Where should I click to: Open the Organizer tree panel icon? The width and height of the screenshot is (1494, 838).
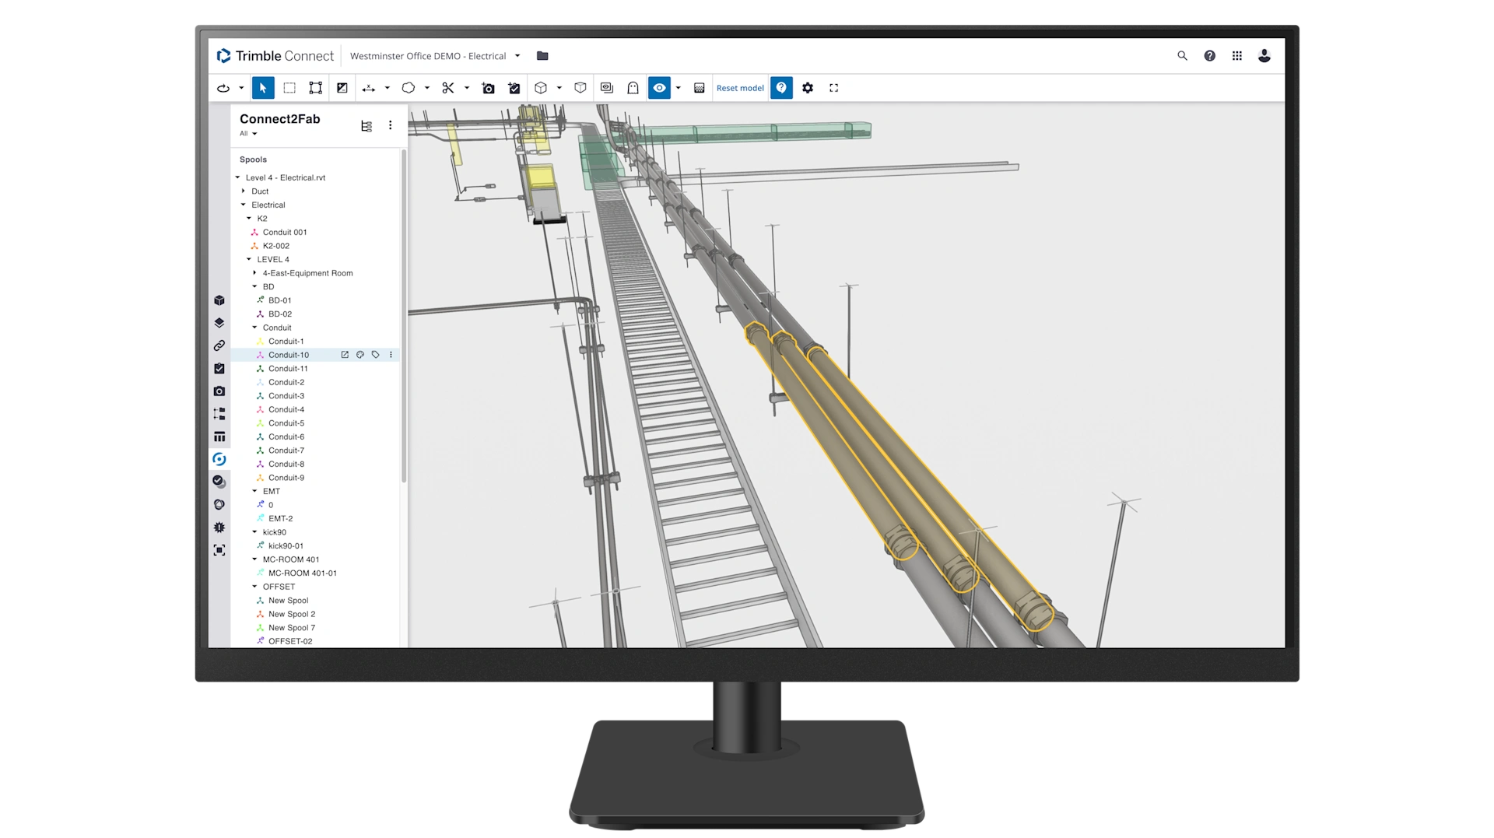tap(219, 414)
